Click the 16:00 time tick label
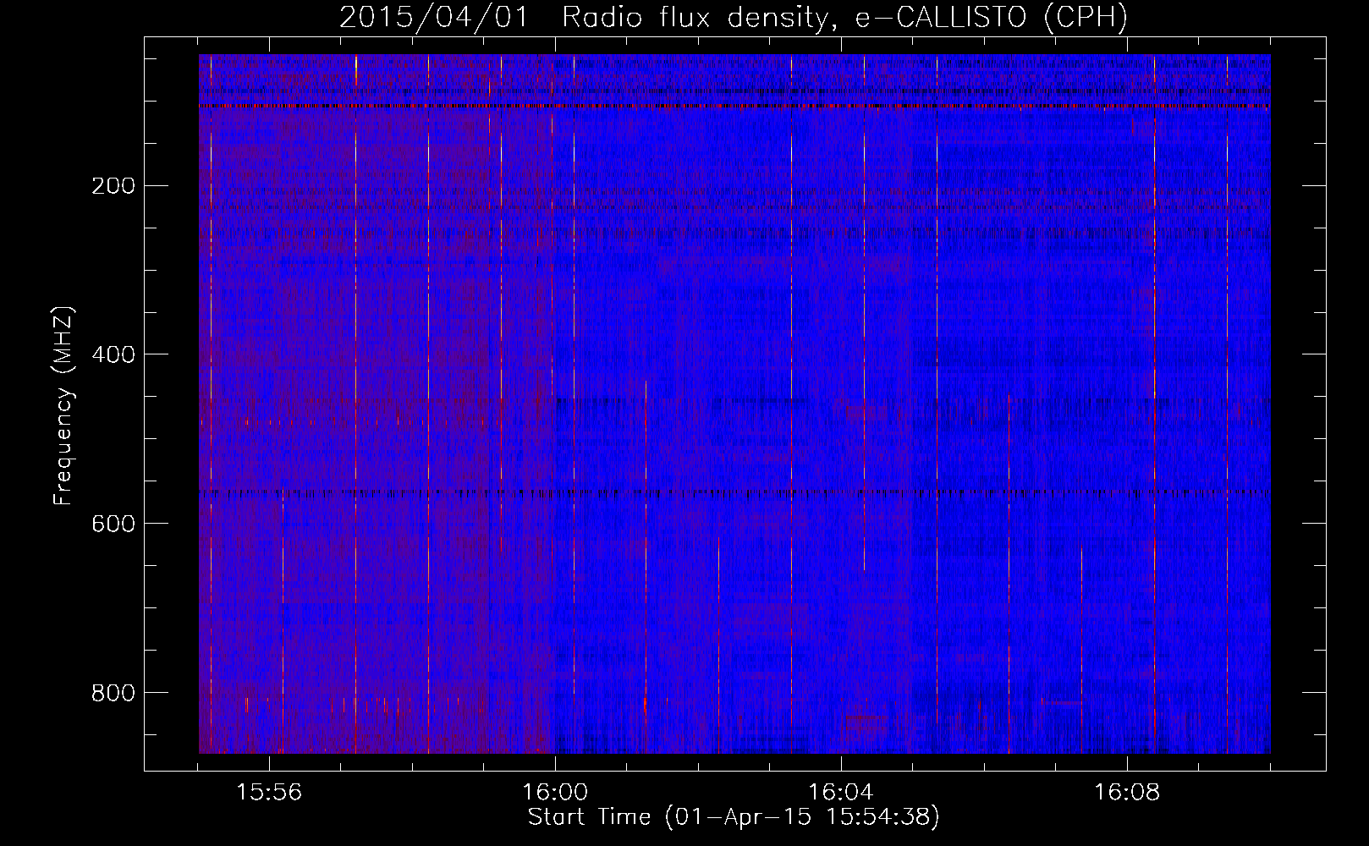Screen dimensions: 1369x846 click(x=555, y=793)
